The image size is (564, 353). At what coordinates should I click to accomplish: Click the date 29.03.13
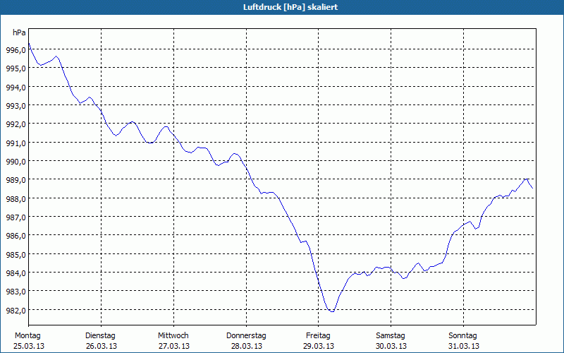[319, 346]
